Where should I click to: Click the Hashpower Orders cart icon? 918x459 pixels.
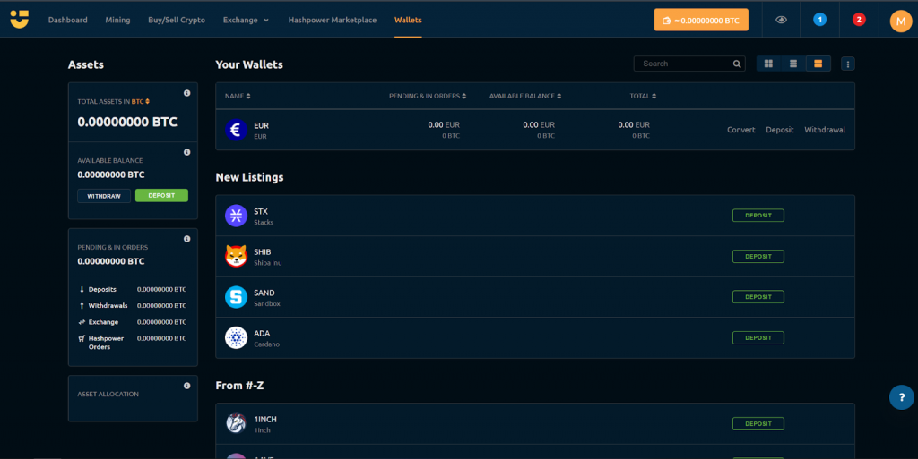[x=82, y=338]
